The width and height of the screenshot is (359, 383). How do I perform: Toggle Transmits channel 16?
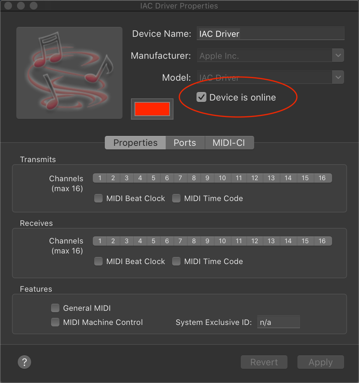(x=323, y=178)
